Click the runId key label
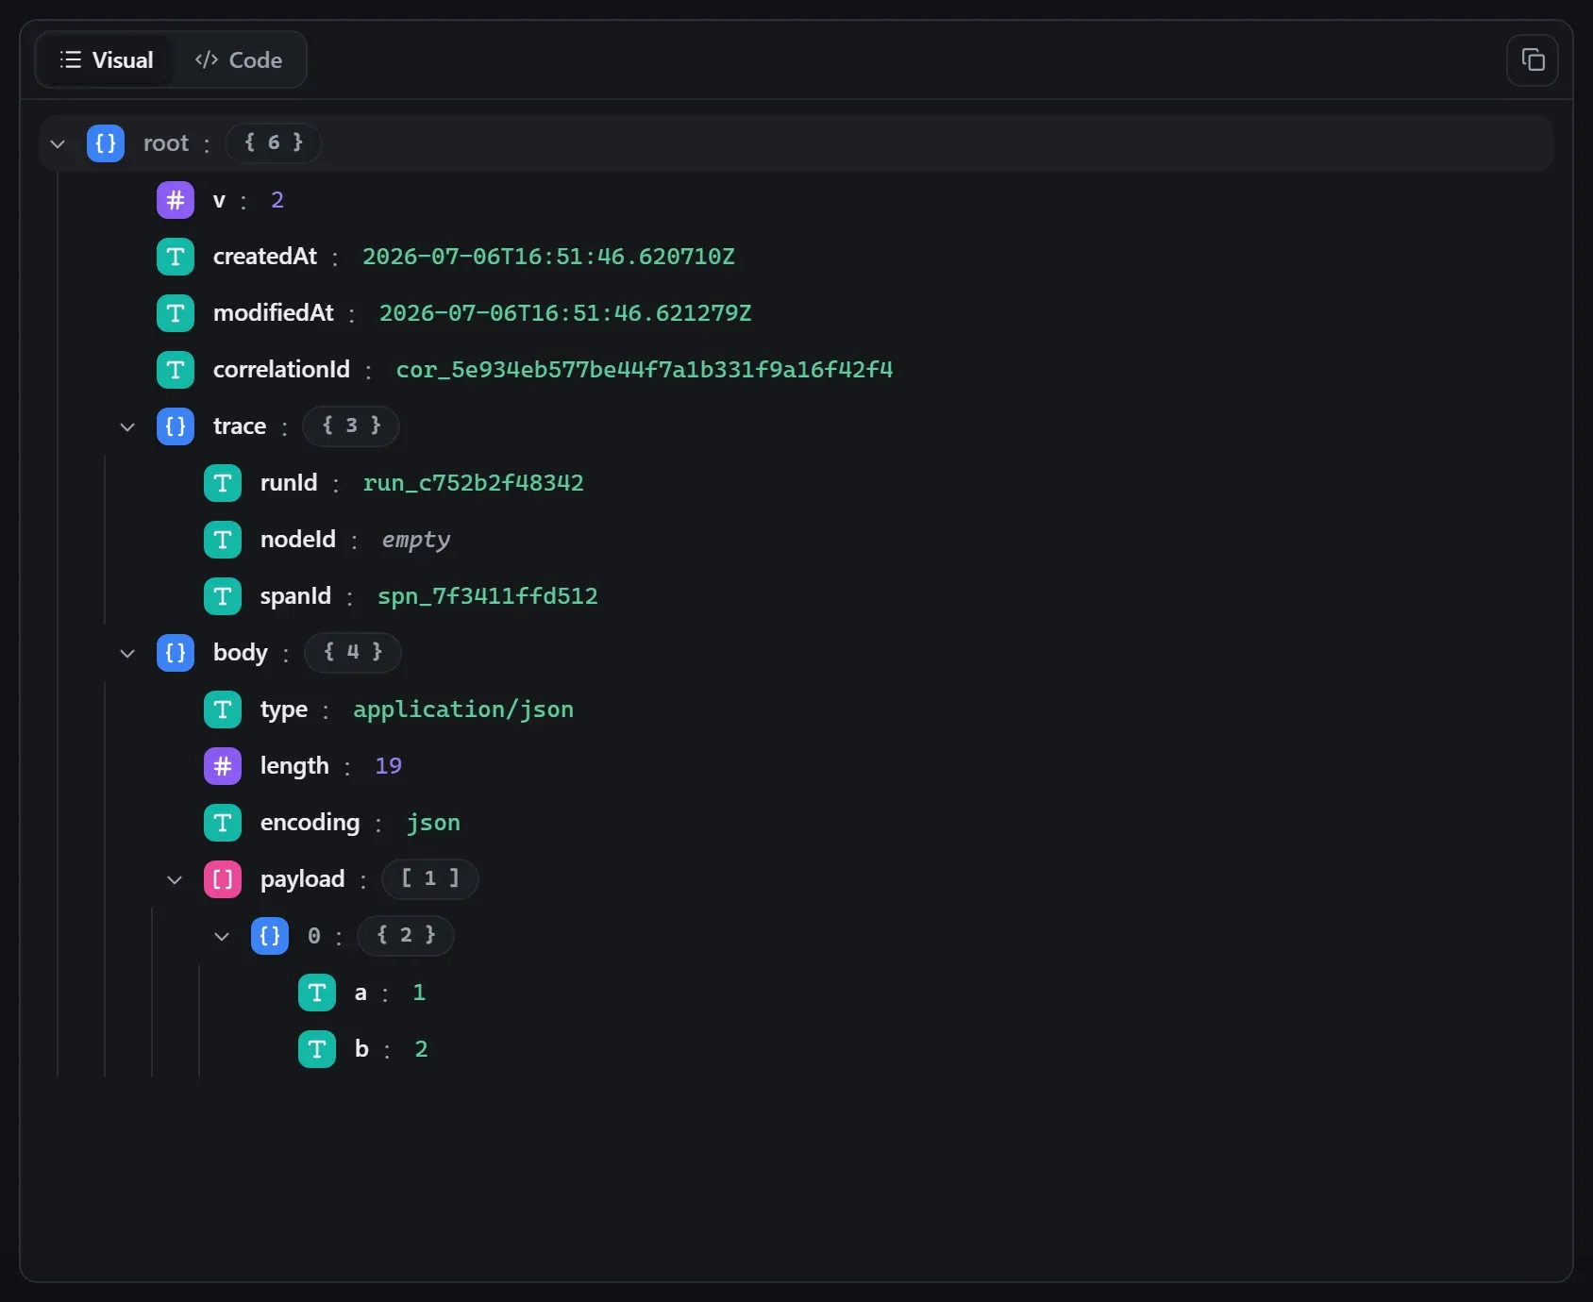 289,483
